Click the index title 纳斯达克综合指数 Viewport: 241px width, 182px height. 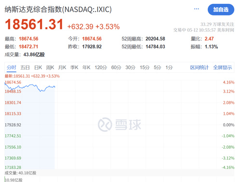pos(33,9)
